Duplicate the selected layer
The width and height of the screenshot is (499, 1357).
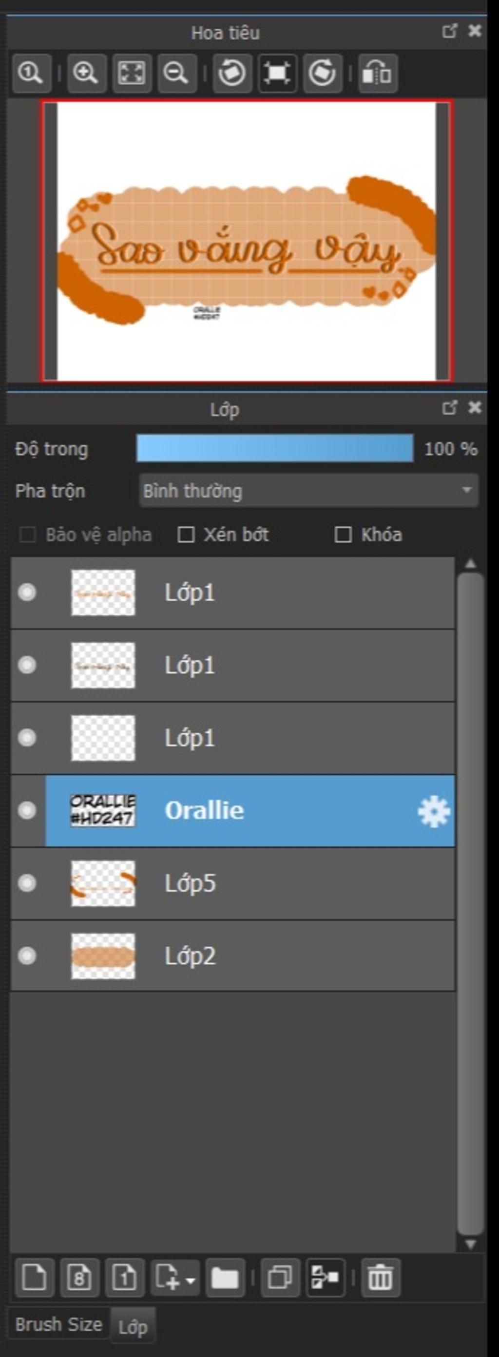point(280,1277)
